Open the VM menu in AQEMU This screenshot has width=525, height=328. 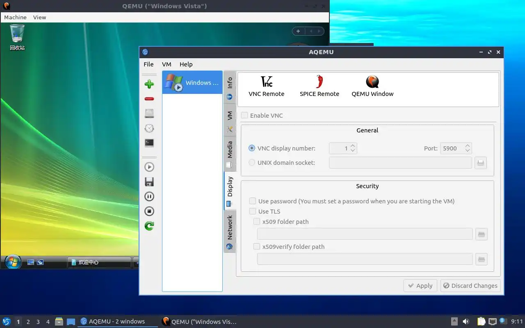click(167, 64)
